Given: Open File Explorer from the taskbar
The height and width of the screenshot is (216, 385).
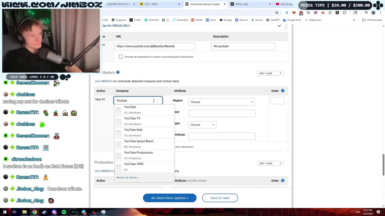Looking at the screenshot, I should click(24, 212).
